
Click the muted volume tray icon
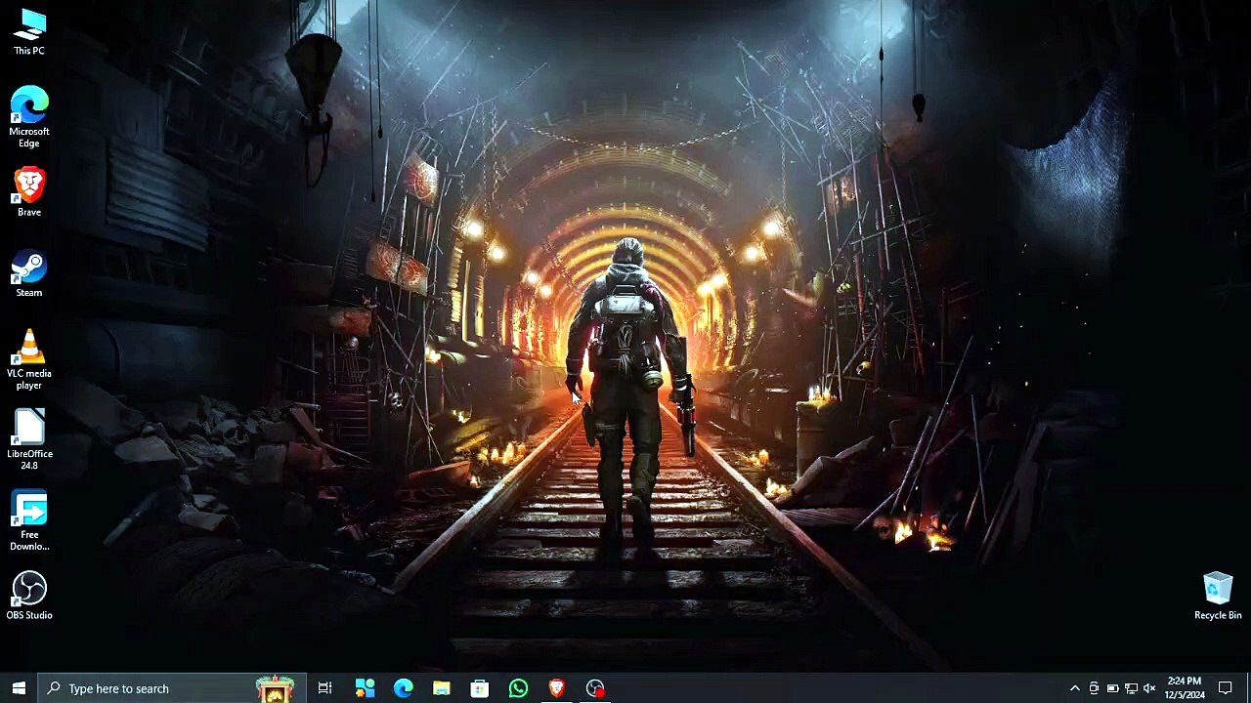pyautogui.click(x=1149, y=688)
